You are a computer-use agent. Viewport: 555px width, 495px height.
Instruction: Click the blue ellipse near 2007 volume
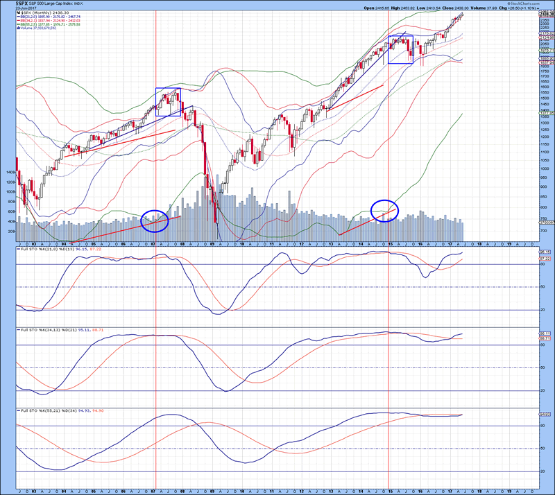pos(155,220)
